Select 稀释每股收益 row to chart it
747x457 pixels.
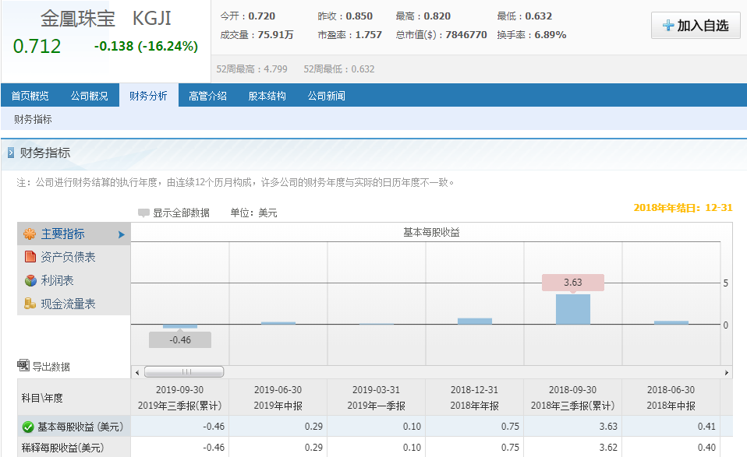click(x=62, y=448)
